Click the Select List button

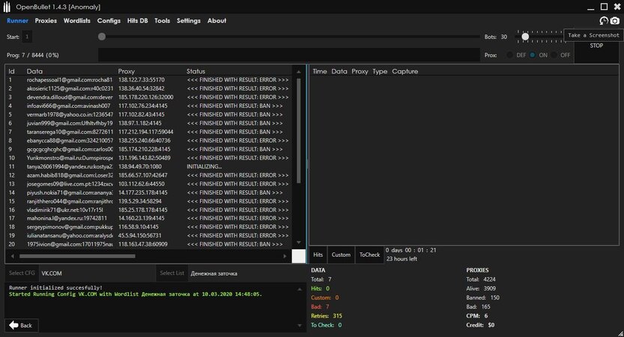172,273
